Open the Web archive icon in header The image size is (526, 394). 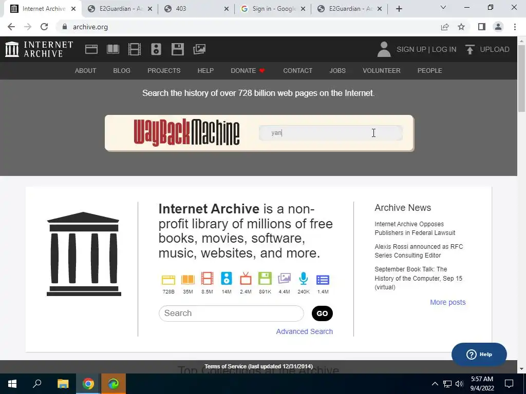pos(91,49)
